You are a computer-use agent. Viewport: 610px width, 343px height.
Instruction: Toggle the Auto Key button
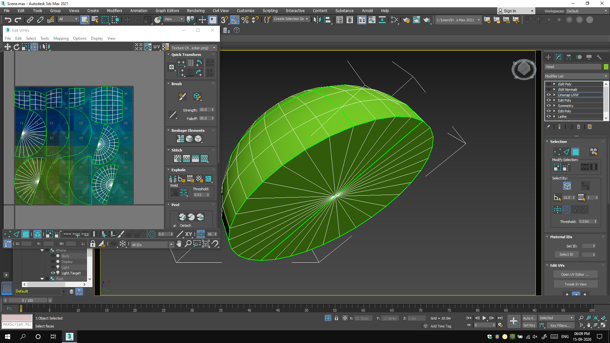529,318
